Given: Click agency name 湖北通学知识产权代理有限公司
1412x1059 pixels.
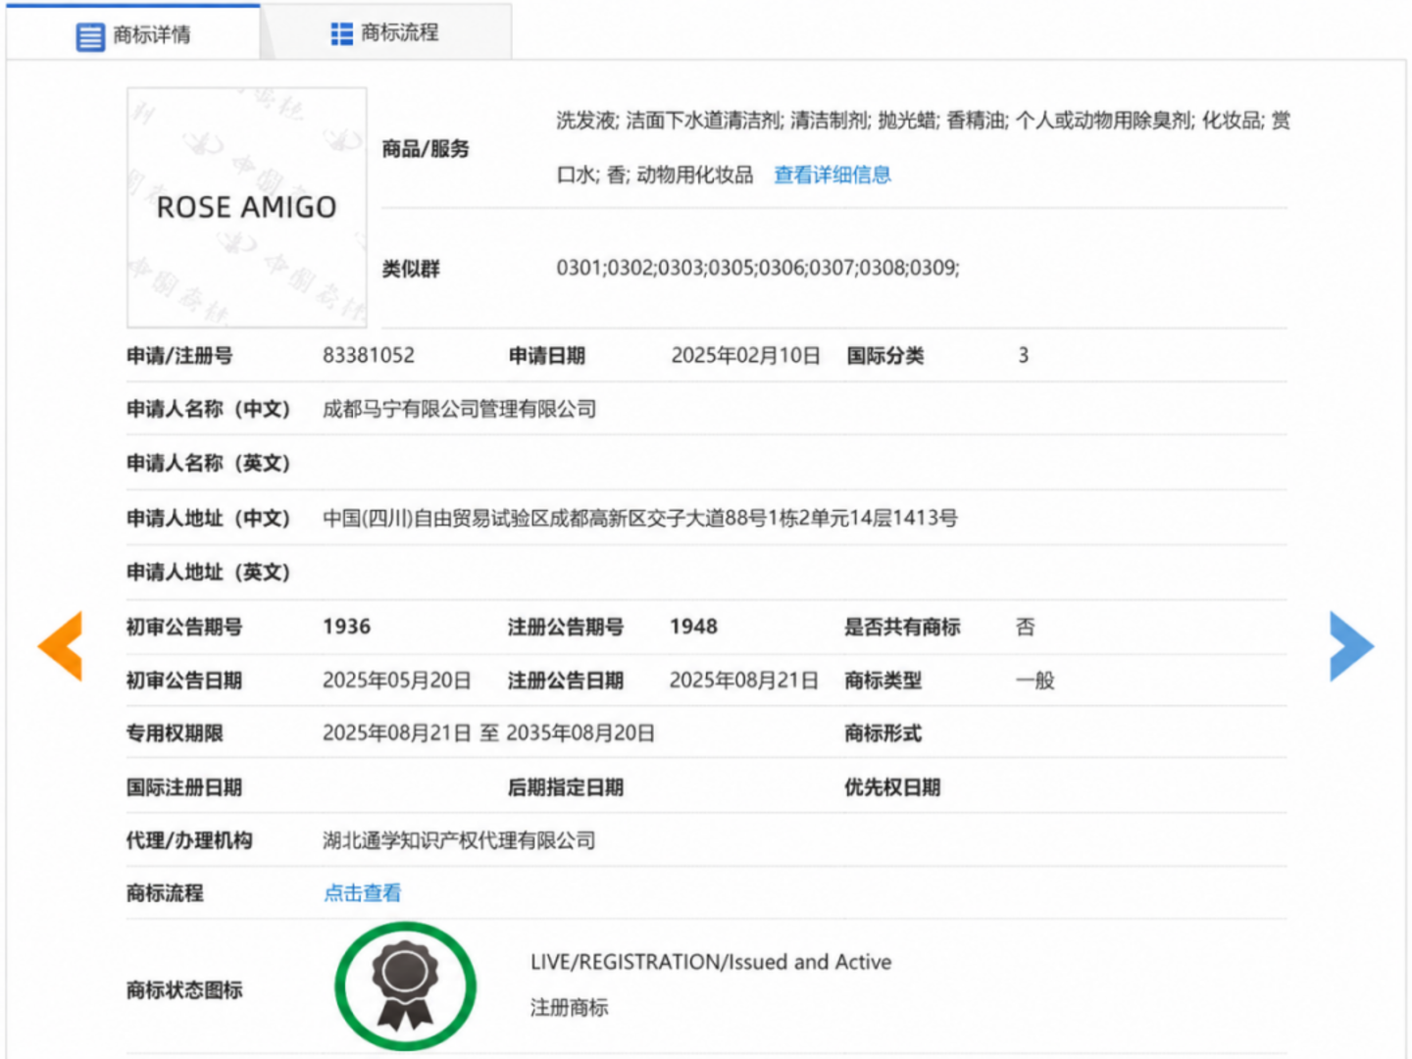Looking at the screenshot, I should 459,840.
